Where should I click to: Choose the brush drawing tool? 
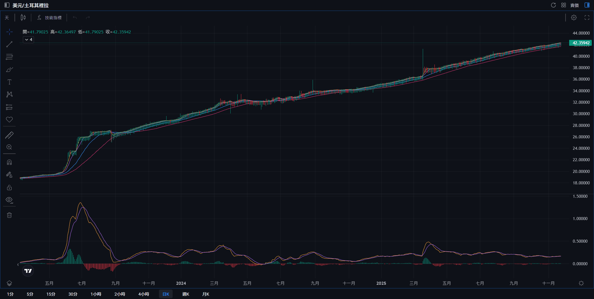(9, 69)
